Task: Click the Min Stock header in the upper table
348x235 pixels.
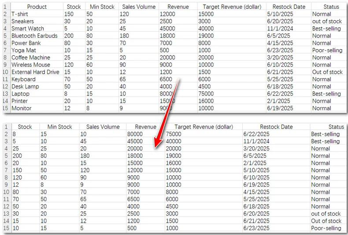Action: coord(102,7)
